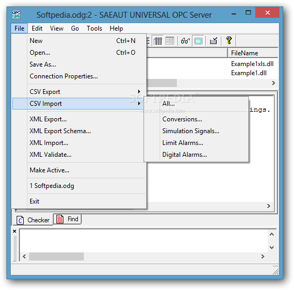Choose New from File menu
294x290 pixels.
click(x=79, y=41)
